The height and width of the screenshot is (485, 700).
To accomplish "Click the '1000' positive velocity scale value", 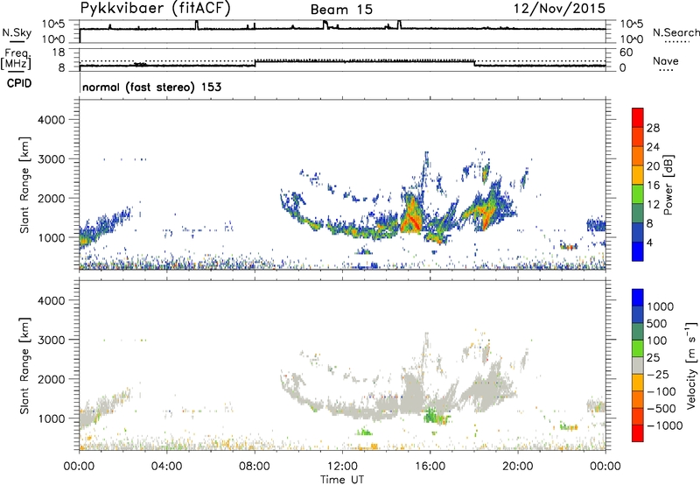I will 661,306.
